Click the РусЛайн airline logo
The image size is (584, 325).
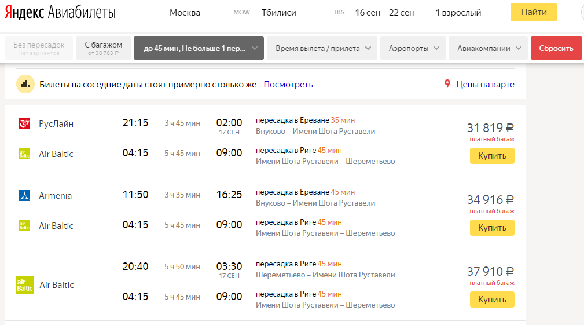24,123
